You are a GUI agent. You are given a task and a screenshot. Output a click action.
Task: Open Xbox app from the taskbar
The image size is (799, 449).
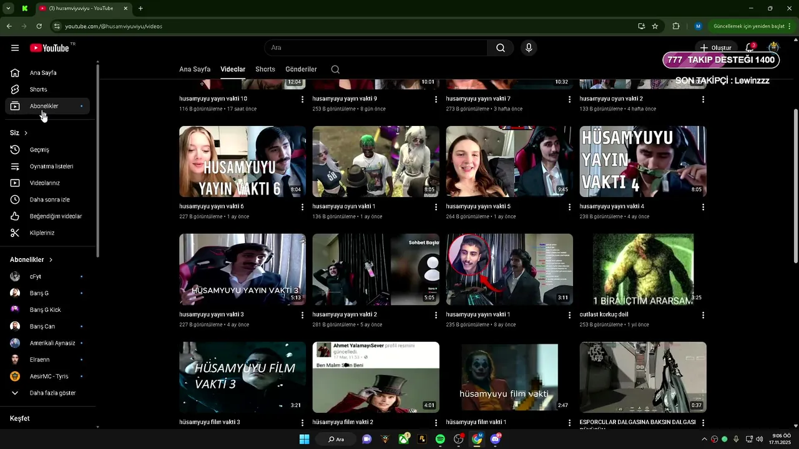404,439
